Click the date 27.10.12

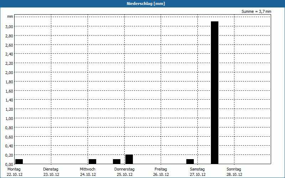coord(198,175)
